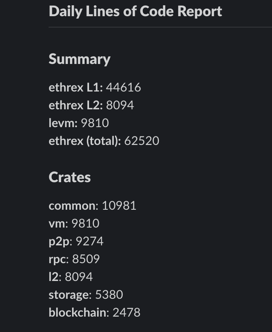Click the bold l2 crate label
The image size is (272, 332).
tap(54, 277)
